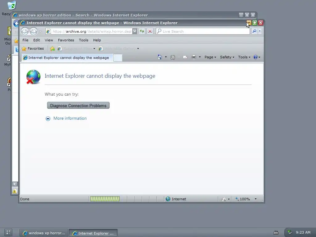Click the Read Mail envelope icon
Image resolution: width=316 pixels, height=237 pixels.
(185, 57)
